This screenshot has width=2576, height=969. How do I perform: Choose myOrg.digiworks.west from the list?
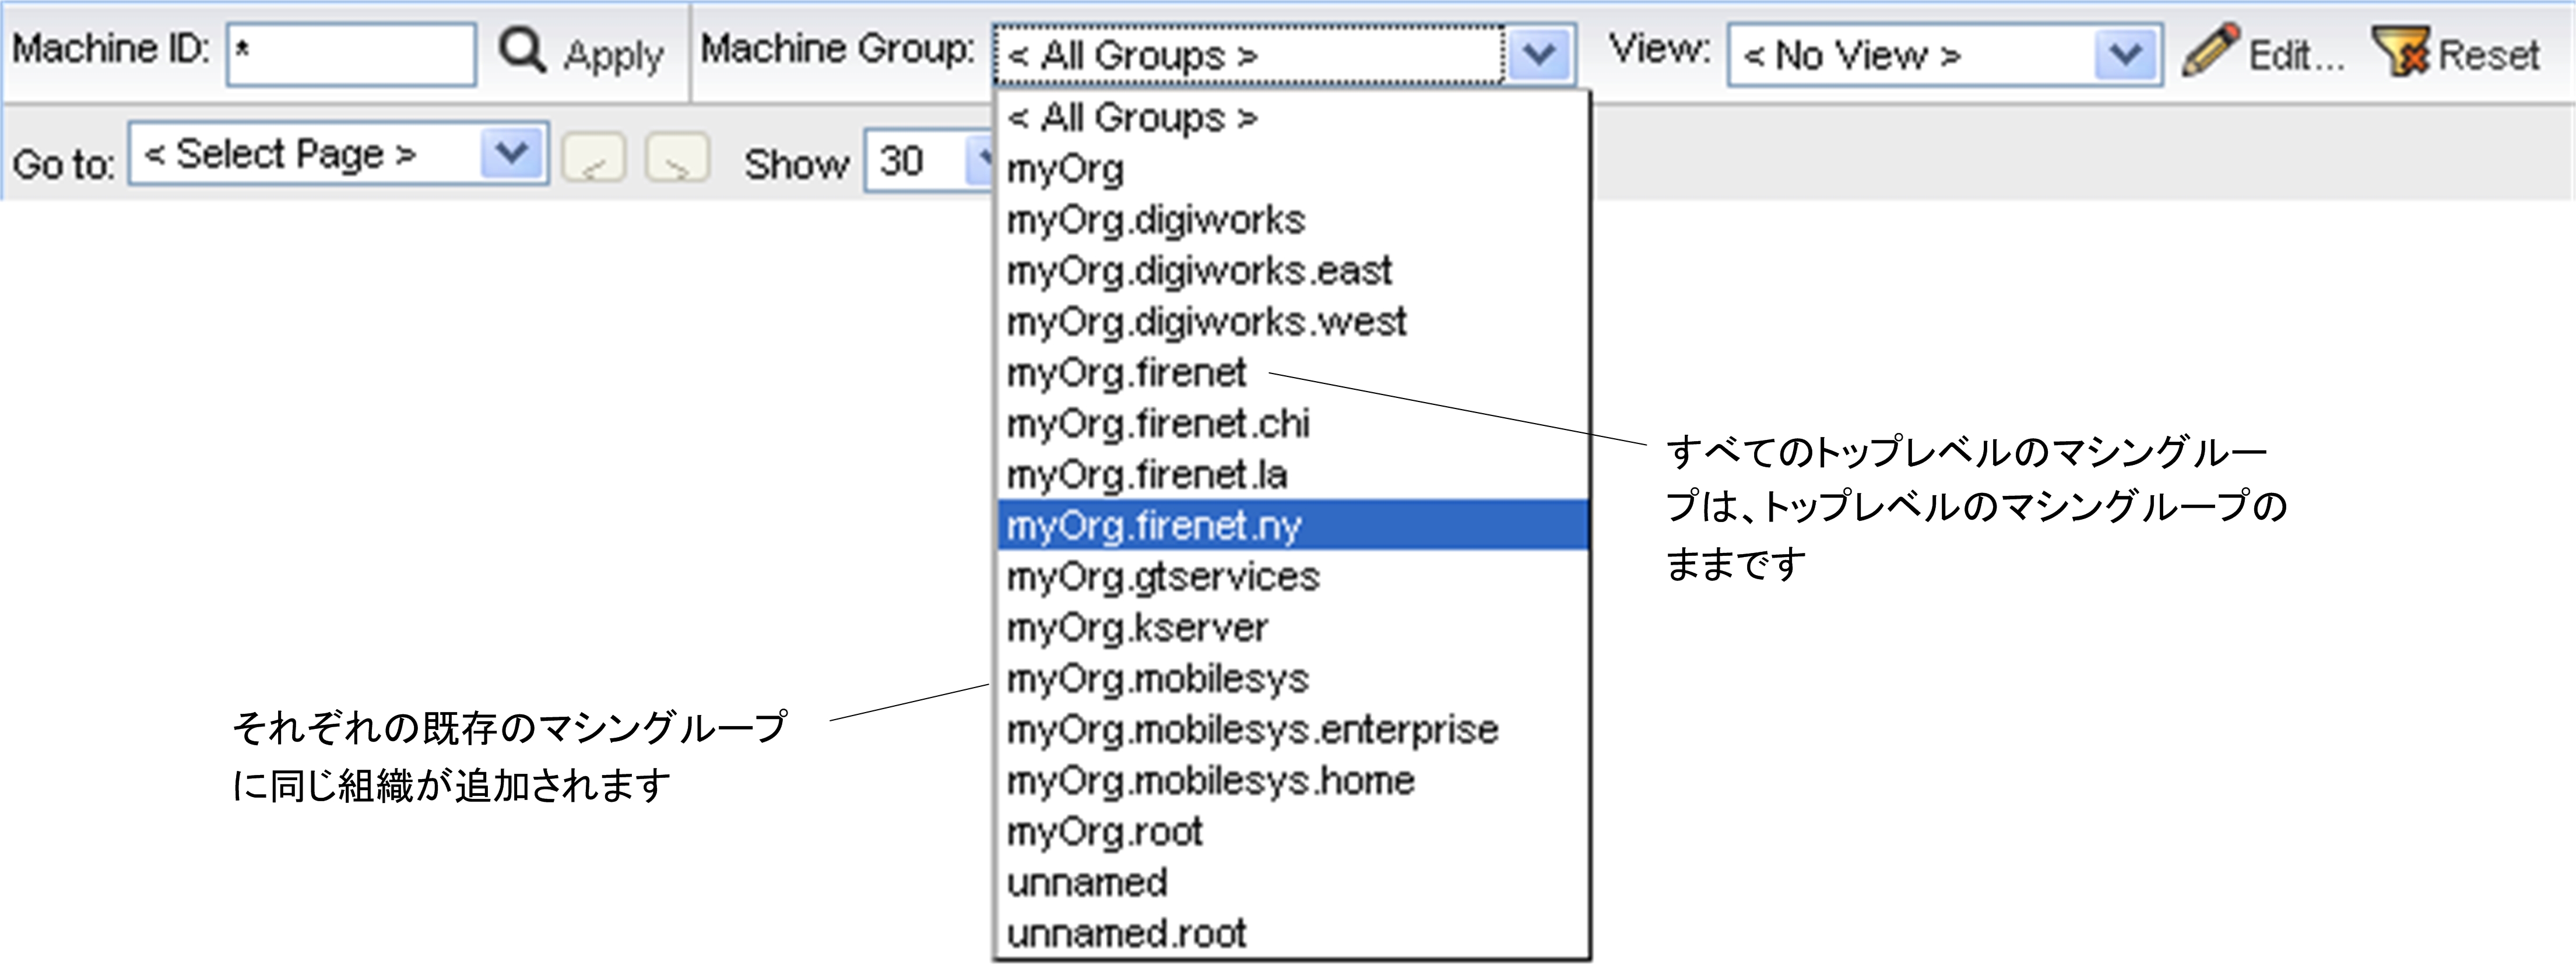pos(1292,322)
